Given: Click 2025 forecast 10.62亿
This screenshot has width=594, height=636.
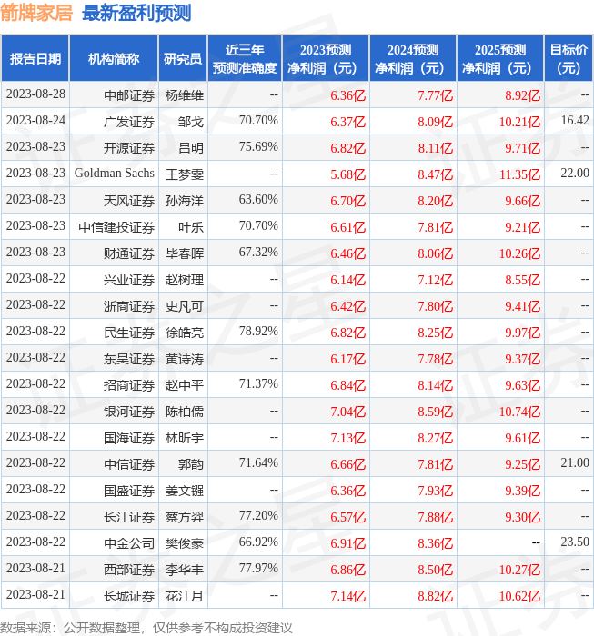Looking at the screenshot, I should tap(519, 597).
